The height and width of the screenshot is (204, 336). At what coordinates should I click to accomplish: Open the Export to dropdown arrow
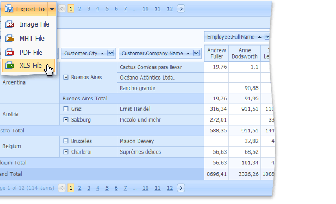52,9
